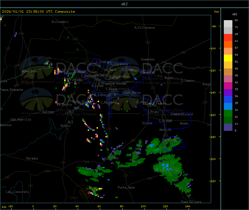Select the yellow 54 dBZ legend swatch

click(228, 58)
